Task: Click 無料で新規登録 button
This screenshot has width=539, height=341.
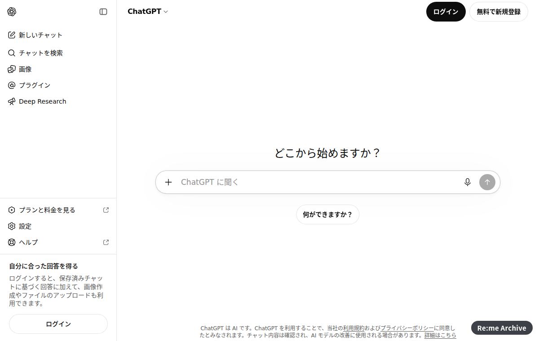Action: pyautogui.click(x=499, y=12)
